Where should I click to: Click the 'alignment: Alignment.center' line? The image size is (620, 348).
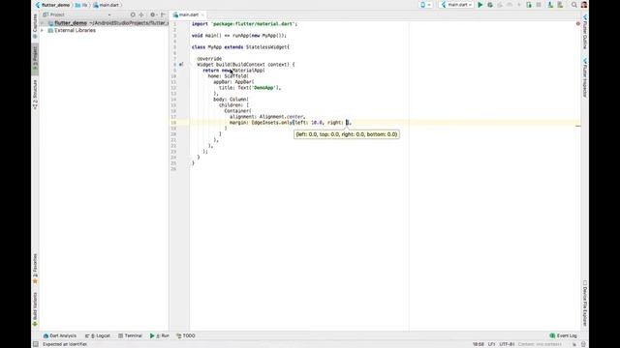click(x=267, y=117)
